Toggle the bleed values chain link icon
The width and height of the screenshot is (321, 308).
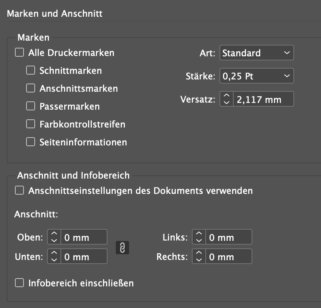coord(122,248)
